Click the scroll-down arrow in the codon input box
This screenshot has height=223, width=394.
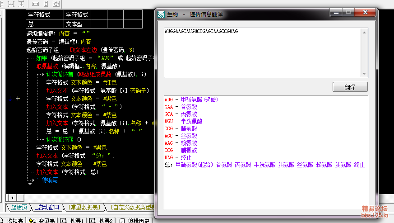tap(364, 74)
